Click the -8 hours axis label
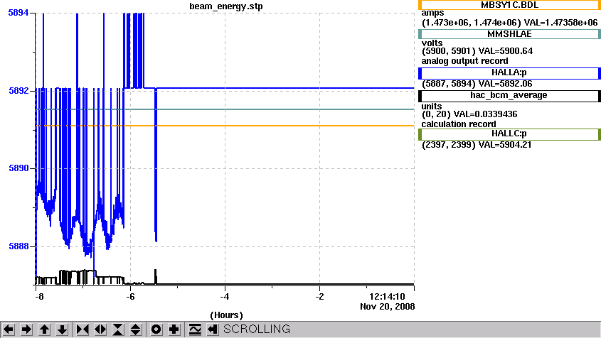Viewport: 601px width, 338px height. [39, 297]
